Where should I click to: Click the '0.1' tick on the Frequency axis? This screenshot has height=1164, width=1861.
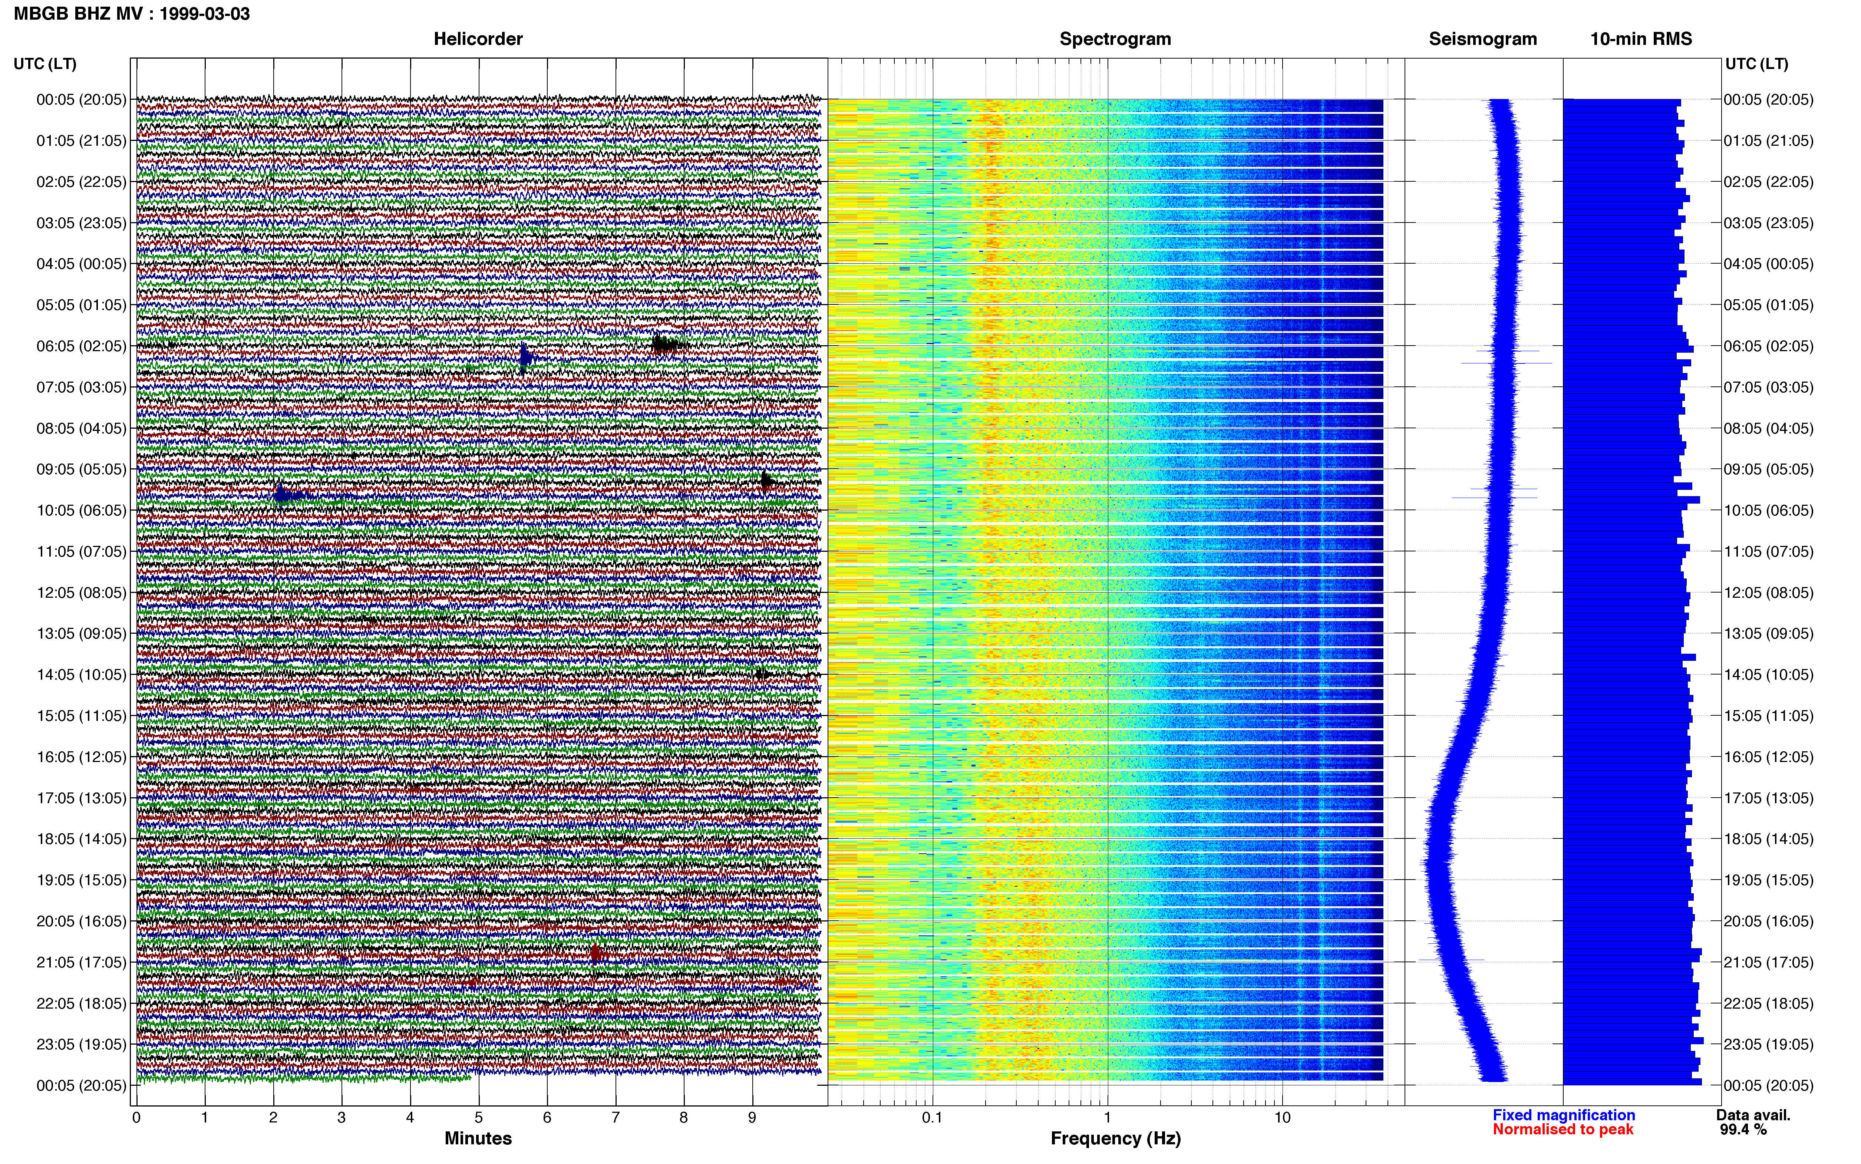click(x=932, y=1118)
